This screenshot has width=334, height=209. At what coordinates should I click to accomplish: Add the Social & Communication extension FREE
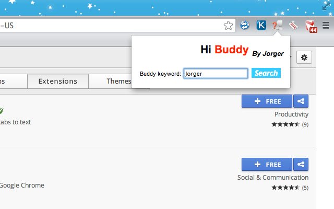[x=267, y=164]
